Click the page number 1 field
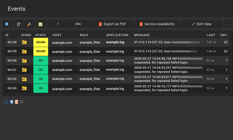Image resolution: width=233 pixels, height=140 pixels. (x=58, y=24)
